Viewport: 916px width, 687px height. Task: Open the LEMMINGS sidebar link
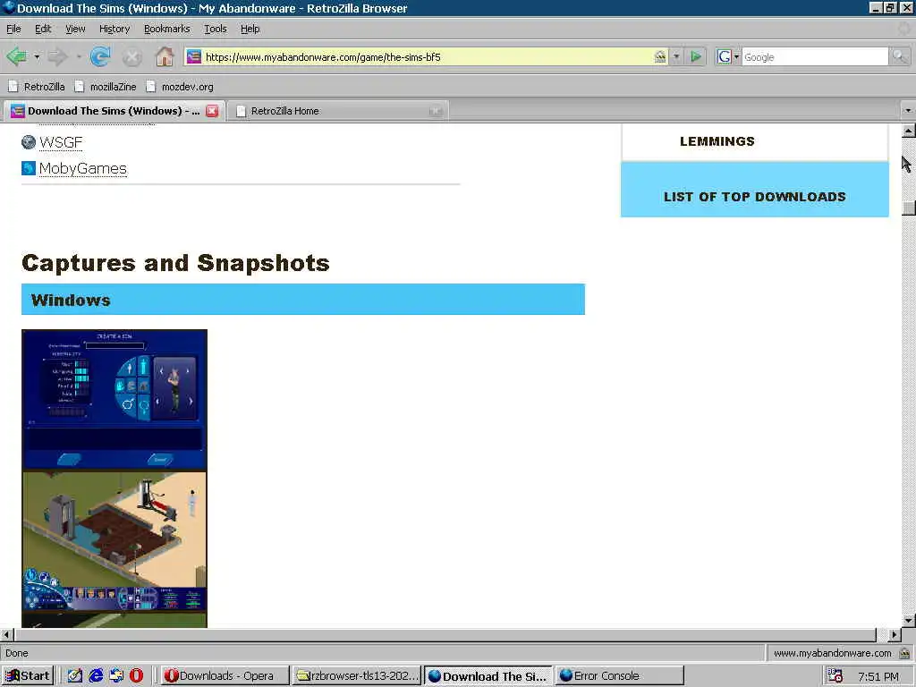[717, 141]
